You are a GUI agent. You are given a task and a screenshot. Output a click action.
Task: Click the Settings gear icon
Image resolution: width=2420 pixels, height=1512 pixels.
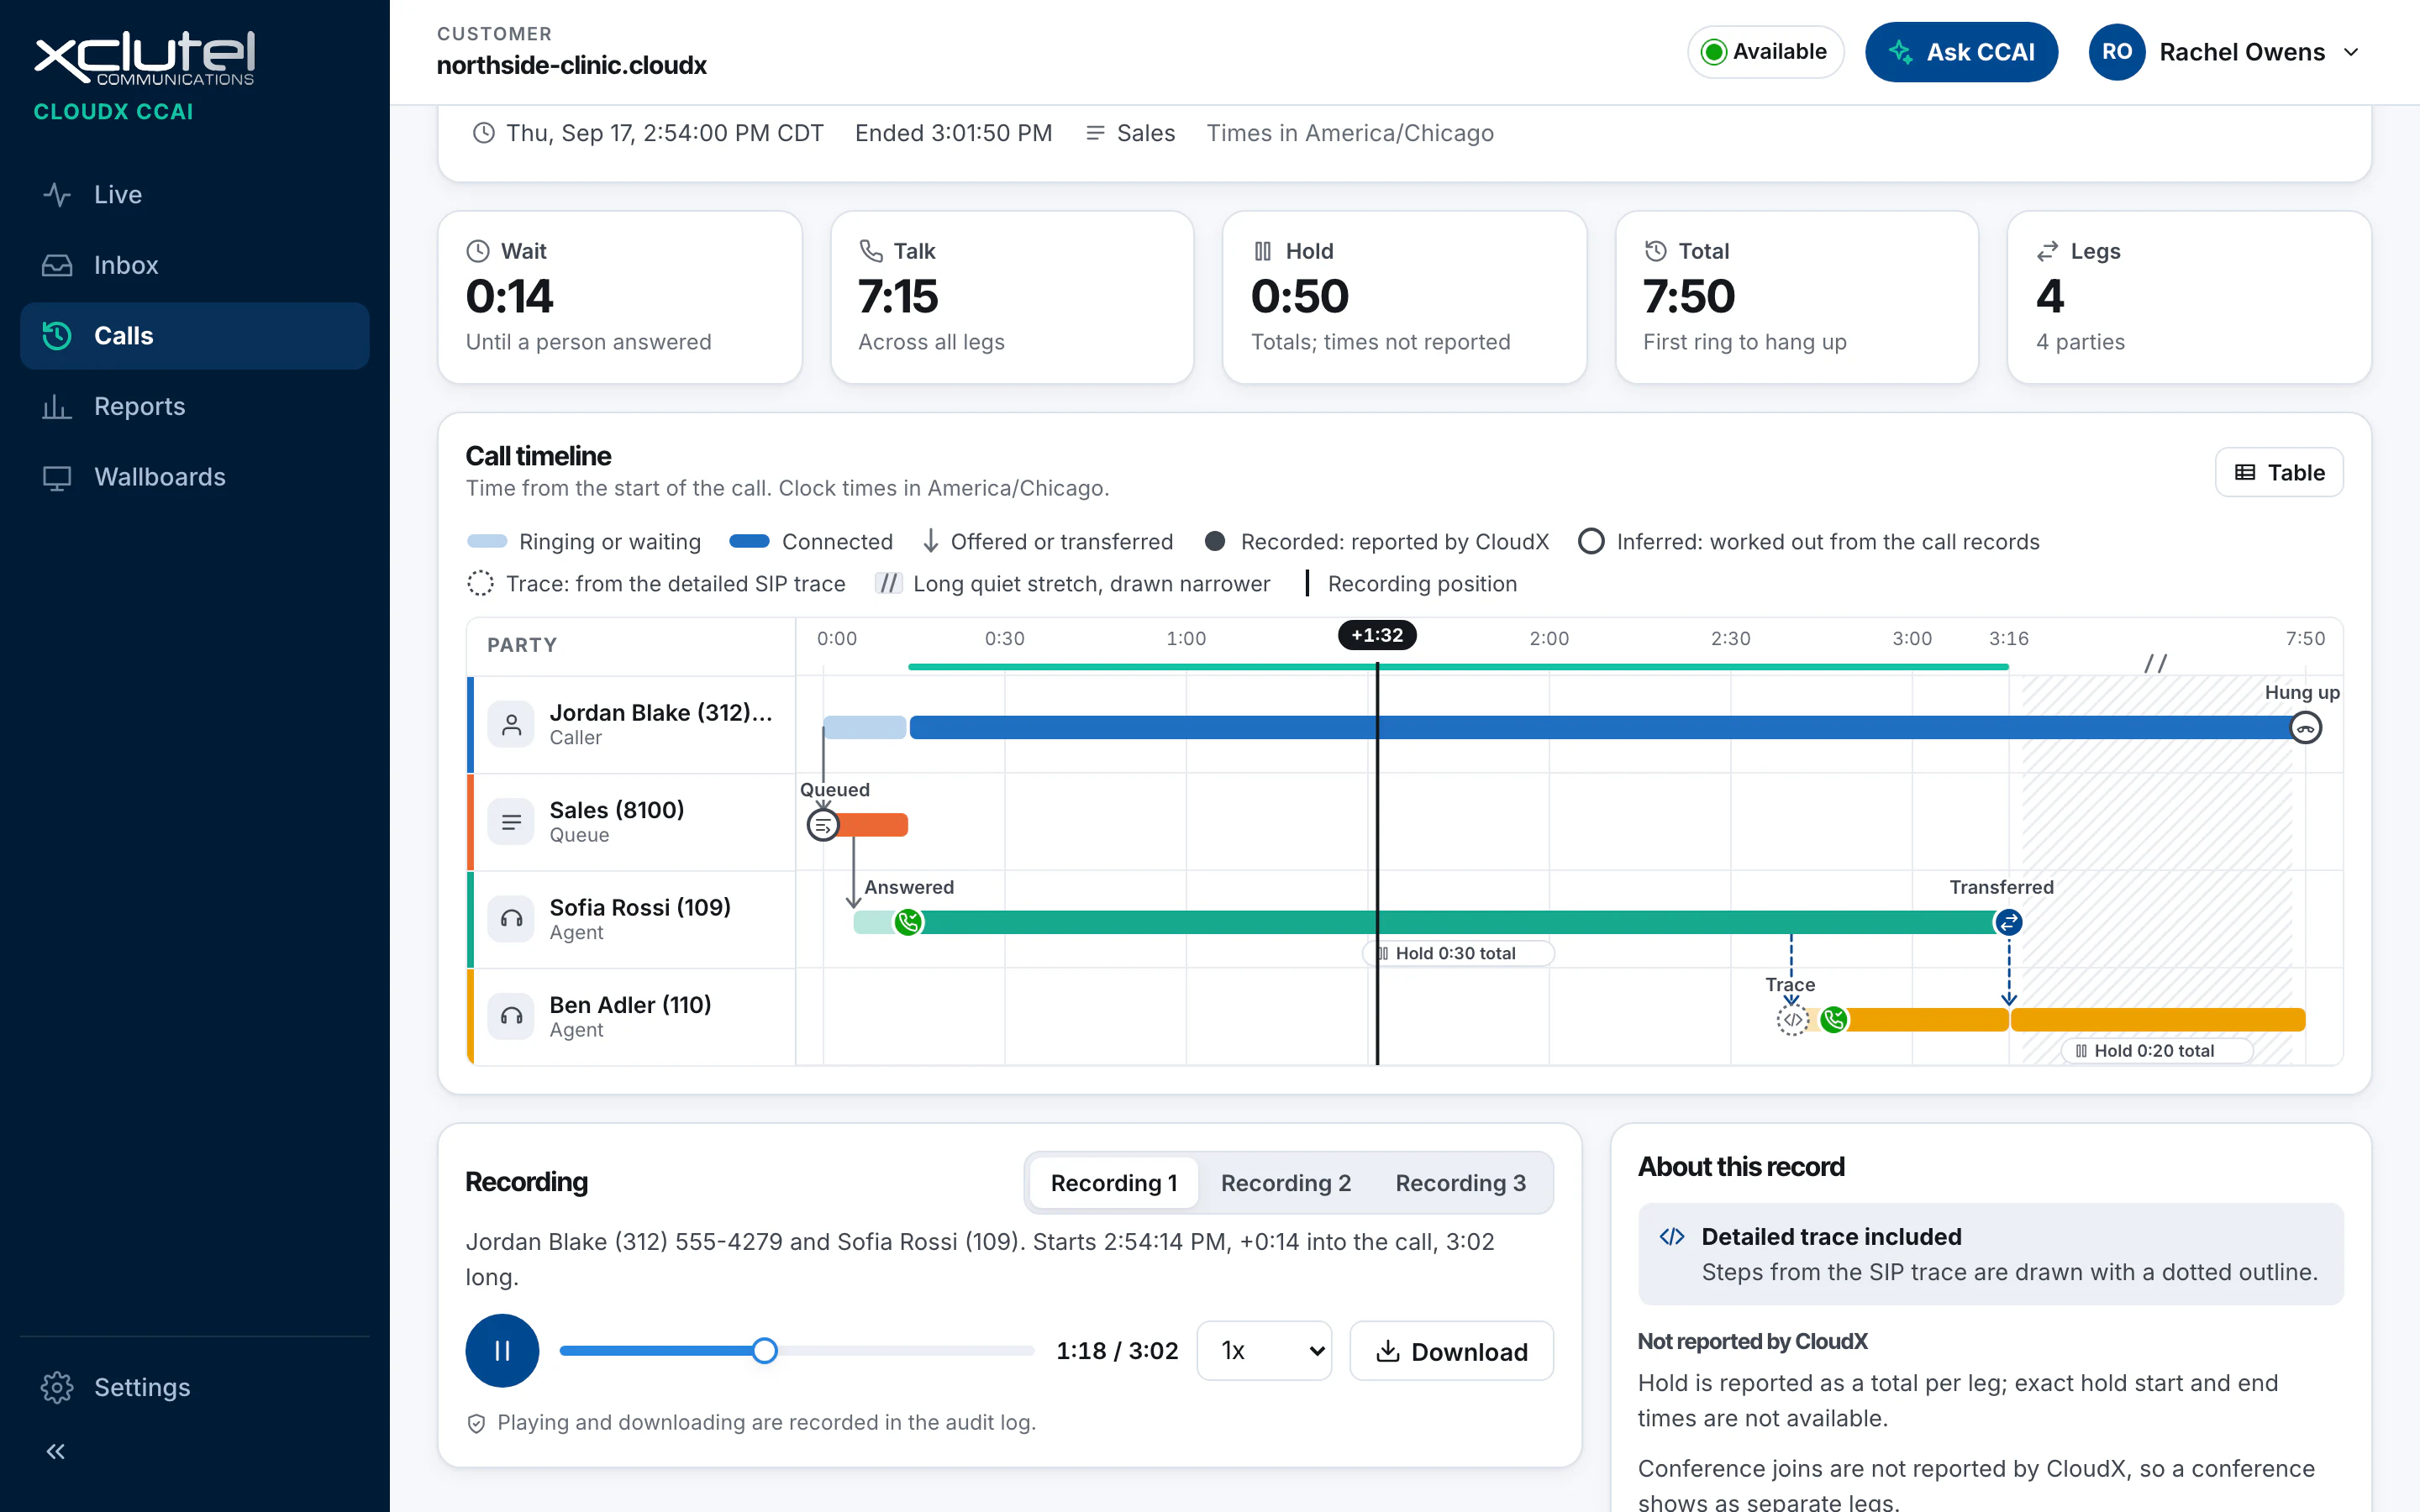pos(57,1387)
